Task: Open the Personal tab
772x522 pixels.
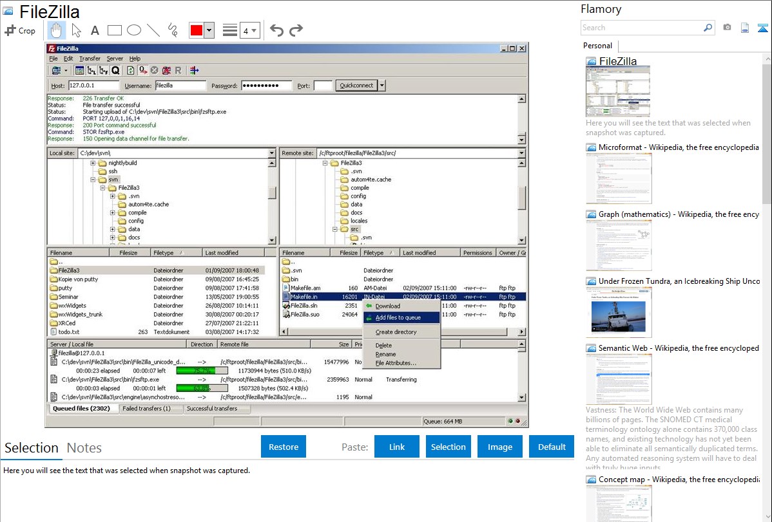Action: click(598, 46)
